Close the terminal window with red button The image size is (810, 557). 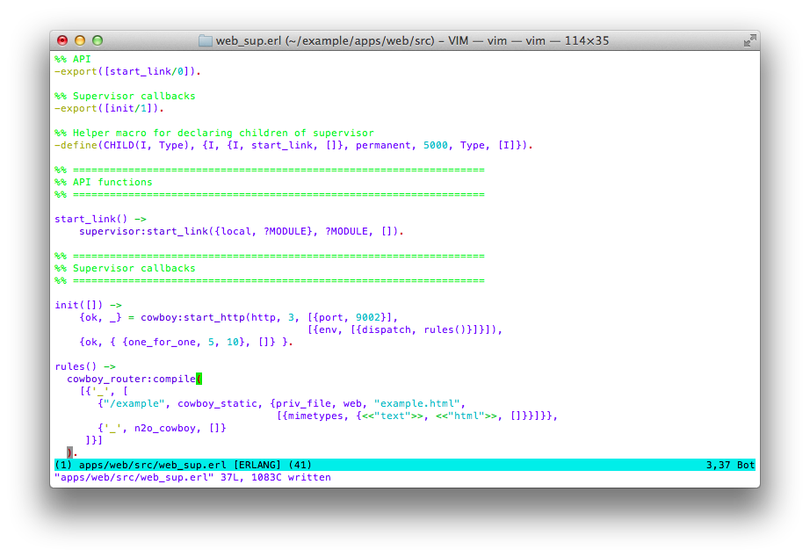[62, 40]
